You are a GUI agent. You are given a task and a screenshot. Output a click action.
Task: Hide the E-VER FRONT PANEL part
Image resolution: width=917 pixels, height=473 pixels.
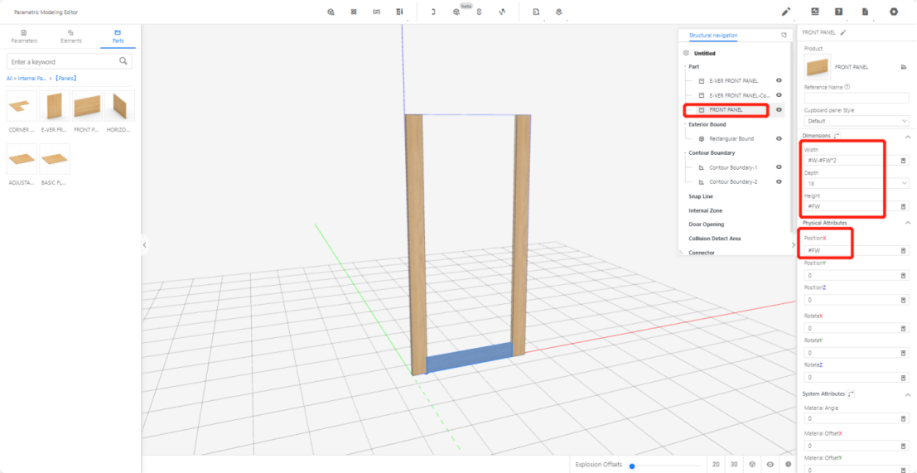click(x=779, y=81)
